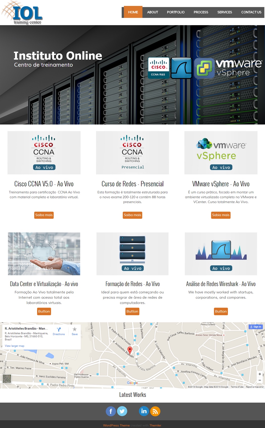Open the LinkedIn social icon

[144, 411]
